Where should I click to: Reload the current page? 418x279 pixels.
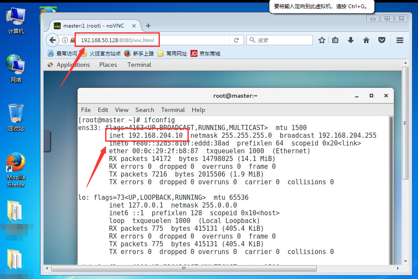point(237,40)
